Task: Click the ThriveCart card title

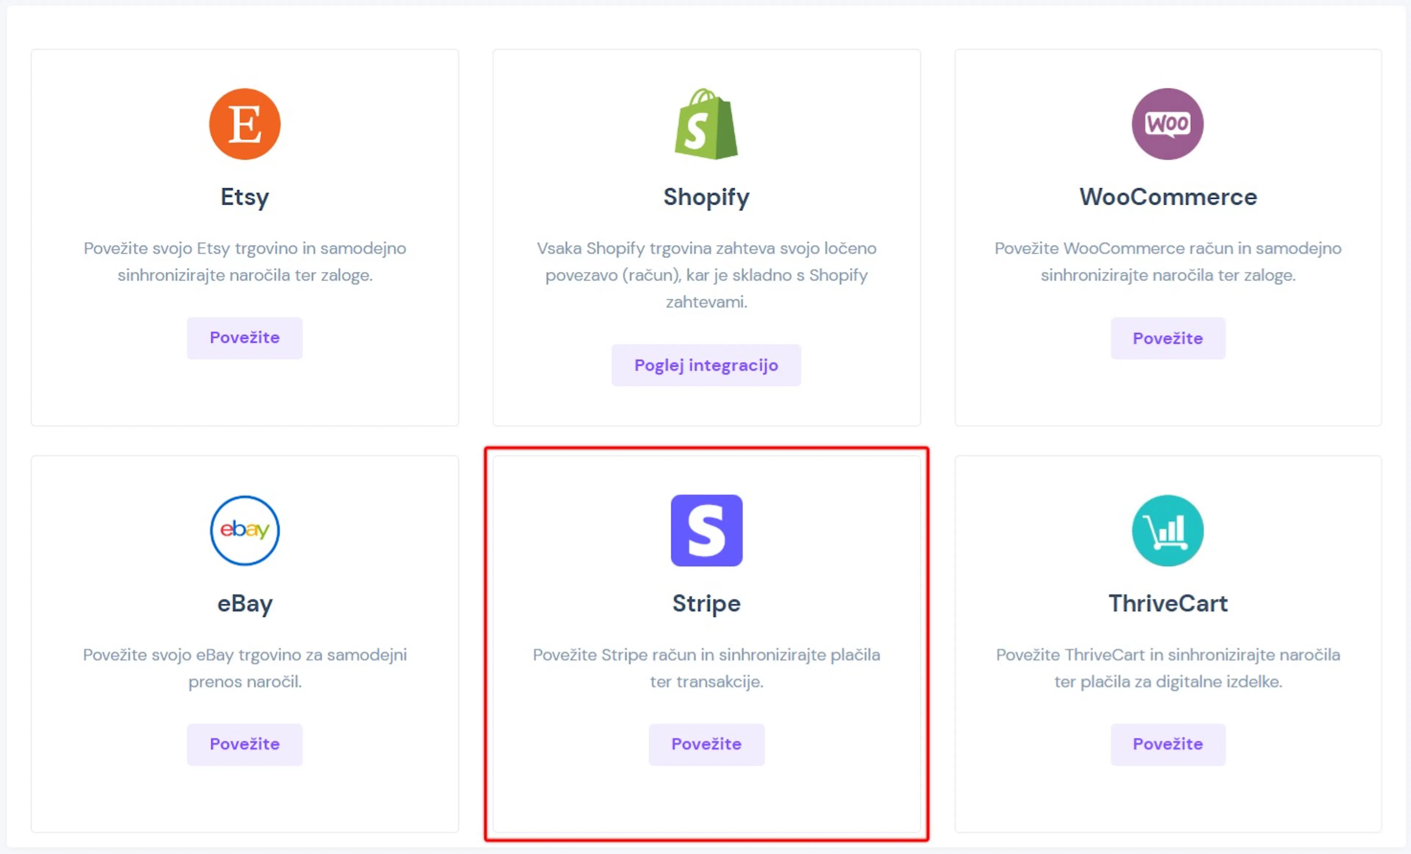Action: pyautogui.click(x=1168, y=604)
